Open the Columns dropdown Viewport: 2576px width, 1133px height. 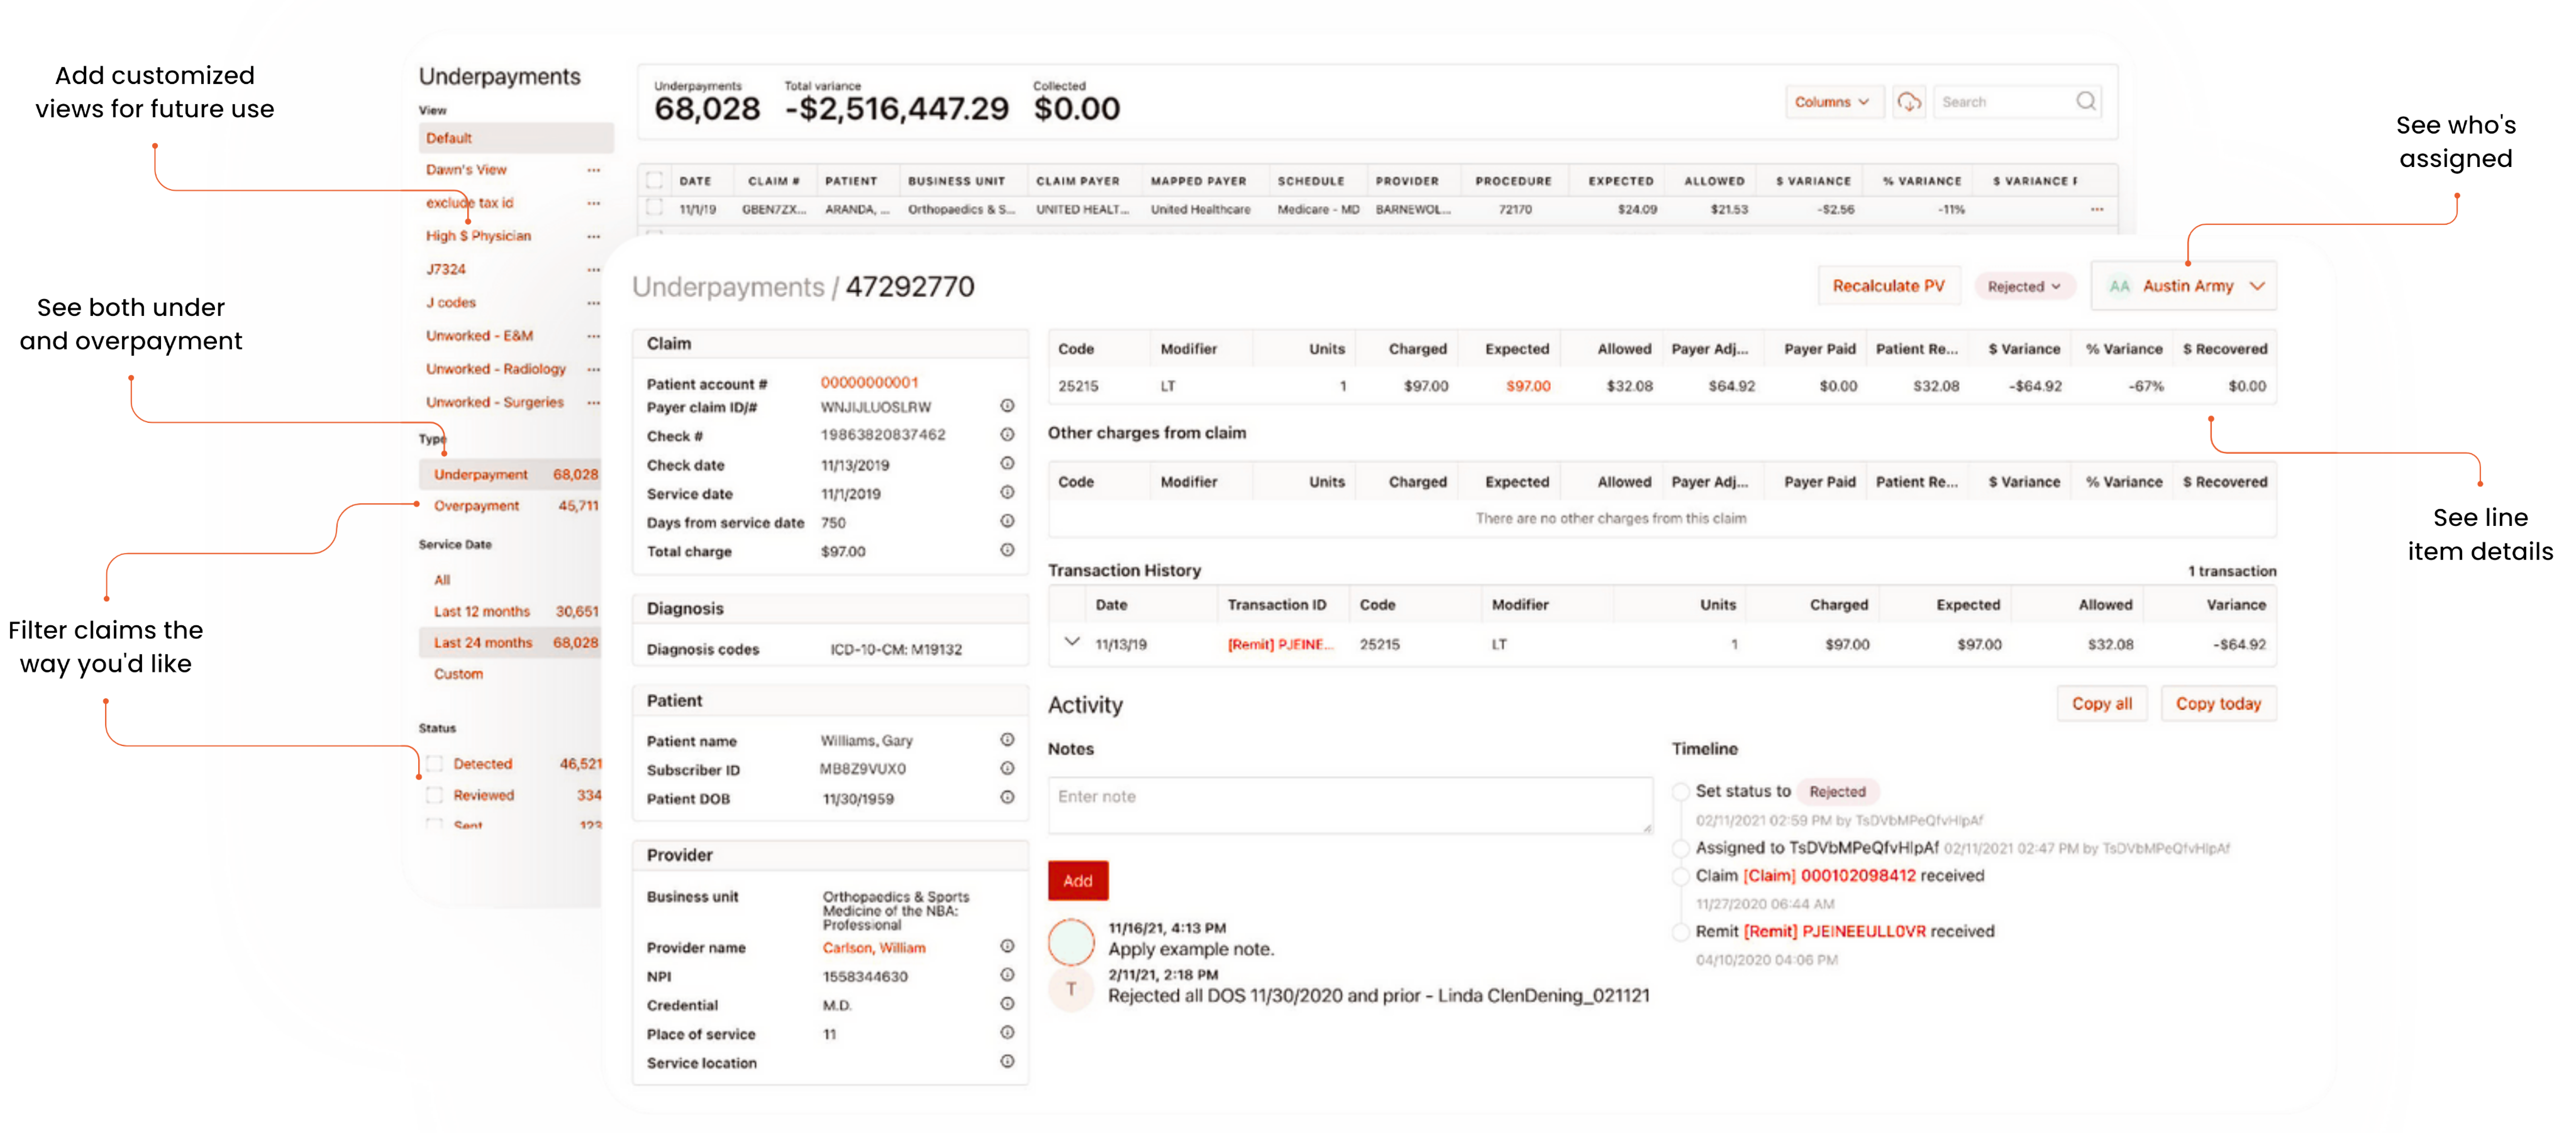click(1832, 102)
